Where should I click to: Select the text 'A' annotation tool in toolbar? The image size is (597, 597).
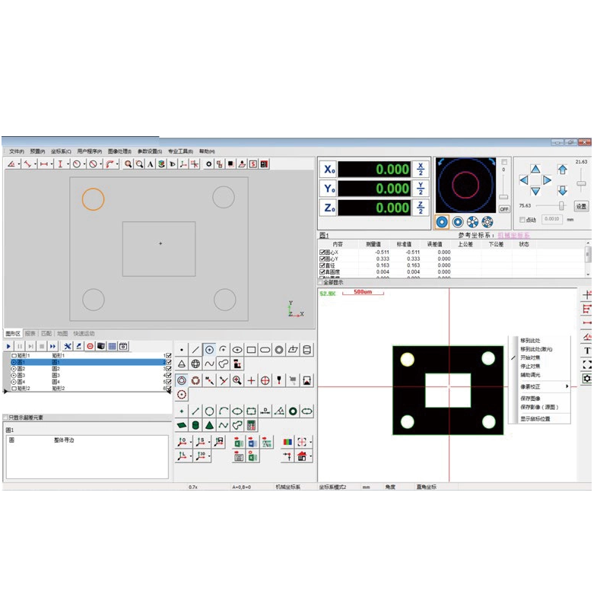coord(151,164)
